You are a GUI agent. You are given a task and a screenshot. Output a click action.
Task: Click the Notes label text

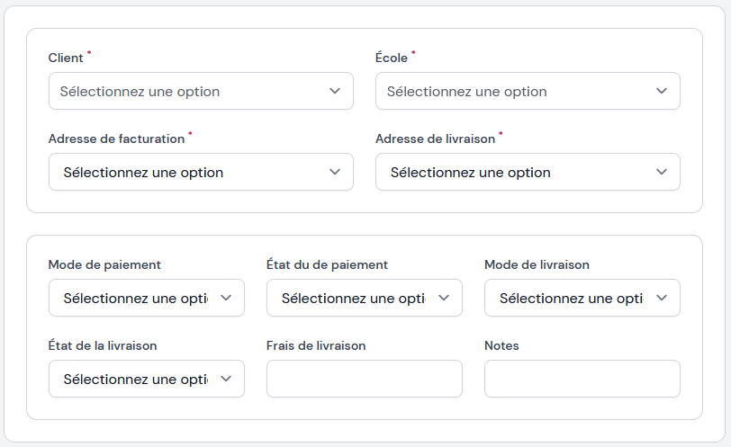[501, 345]
